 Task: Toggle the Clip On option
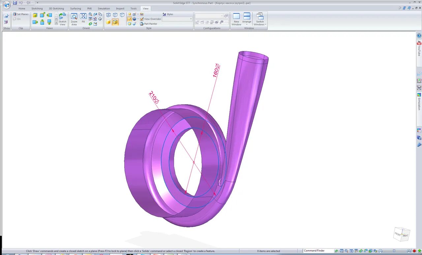tap(16, 19)
